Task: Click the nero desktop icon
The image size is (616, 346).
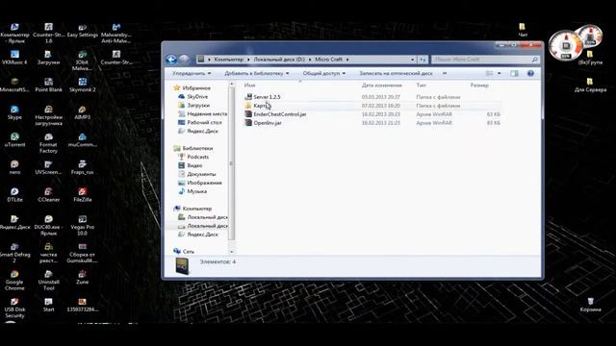Action: [x=14, y=167]
